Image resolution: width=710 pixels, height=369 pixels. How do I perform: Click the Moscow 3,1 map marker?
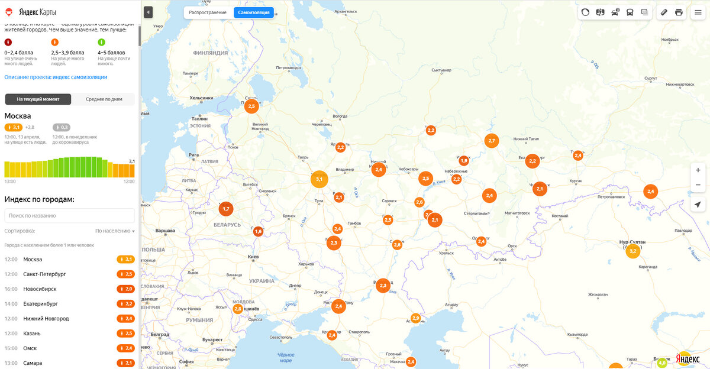click(x=319, y=179)
